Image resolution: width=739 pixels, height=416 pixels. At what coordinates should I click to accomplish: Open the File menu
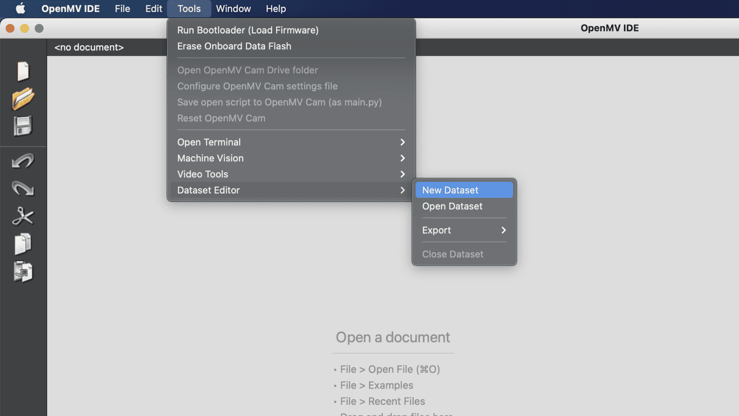coord(122,8)
